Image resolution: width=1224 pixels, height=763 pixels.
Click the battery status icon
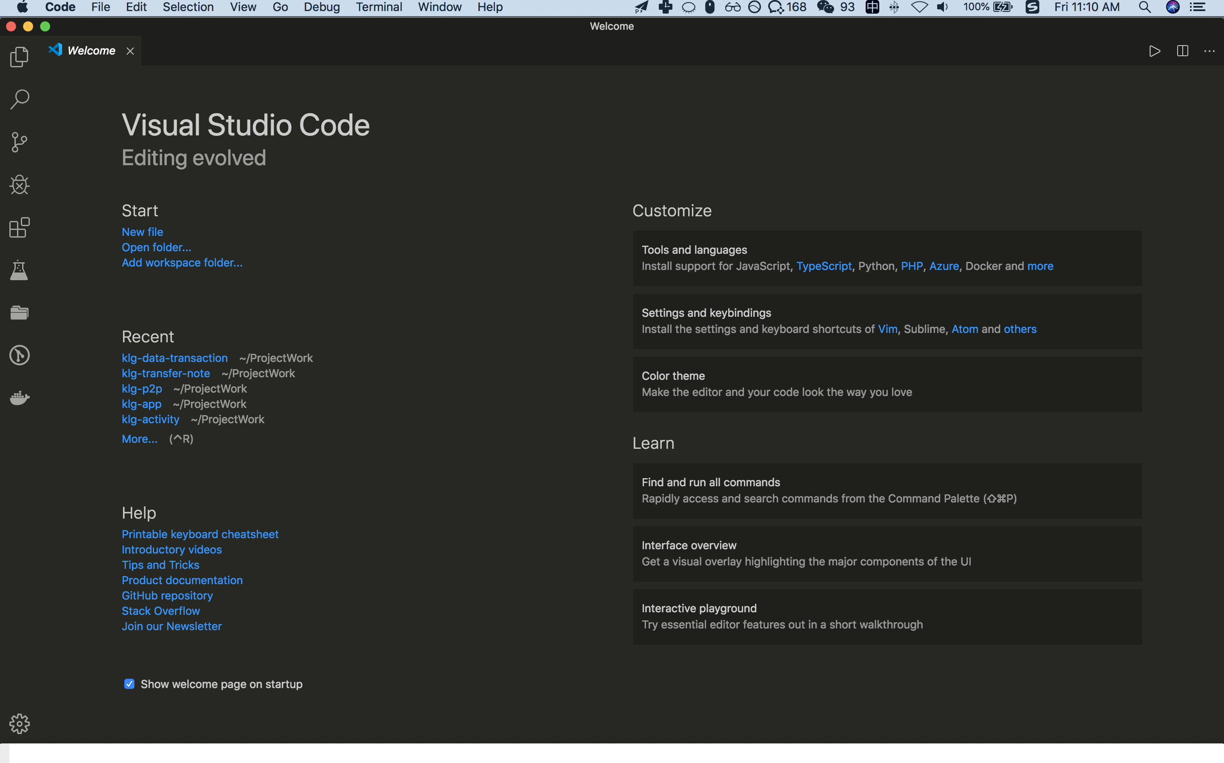pyautogui.click(x=1003, y=7)
